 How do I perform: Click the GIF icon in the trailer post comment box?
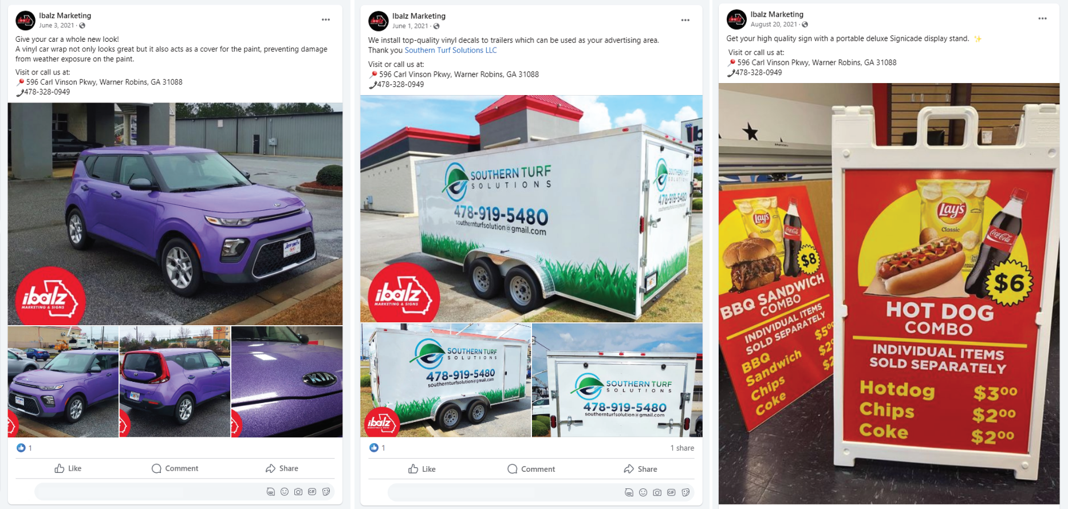point(672,492)
